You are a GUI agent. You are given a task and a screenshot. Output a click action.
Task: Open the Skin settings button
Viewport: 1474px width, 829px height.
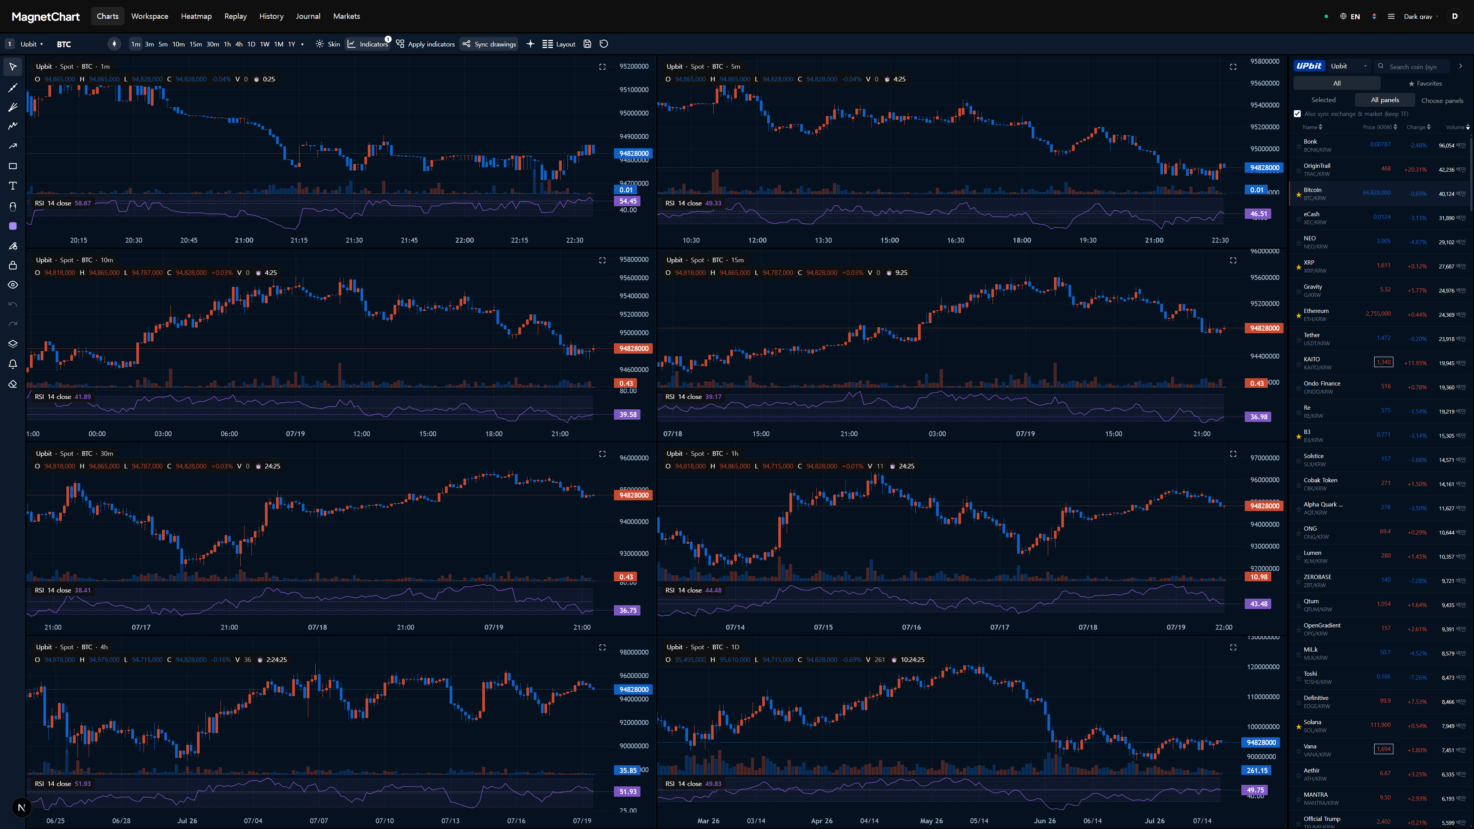pos(328,44)
